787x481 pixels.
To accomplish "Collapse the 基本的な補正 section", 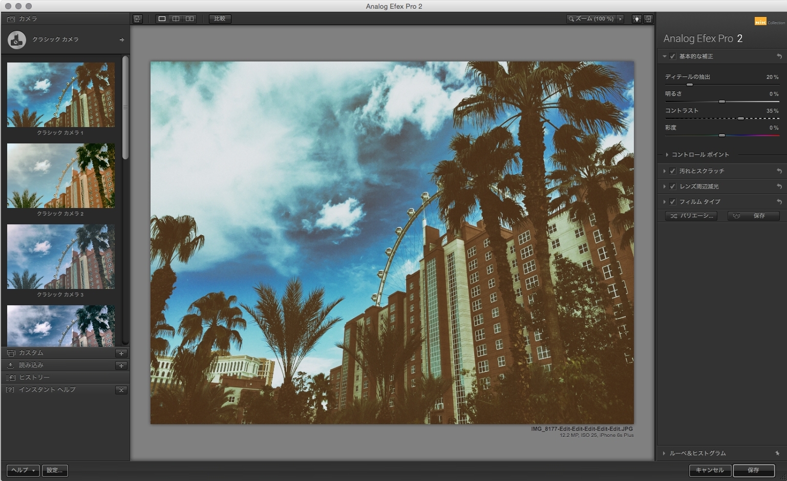I will (665, 56).
